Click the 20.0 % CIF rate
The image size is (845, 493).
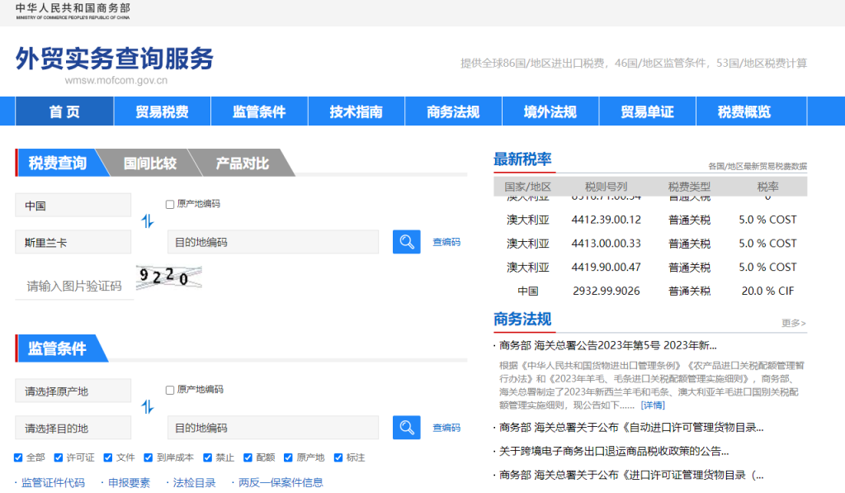coord(768,291)
